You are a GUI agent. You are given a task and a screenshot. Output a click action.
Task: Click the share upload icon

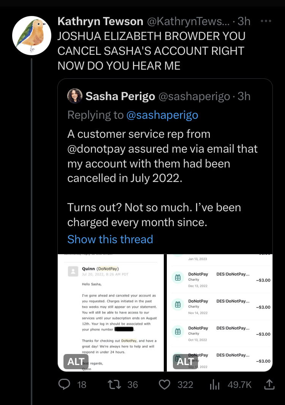click(x=269, y=384)
